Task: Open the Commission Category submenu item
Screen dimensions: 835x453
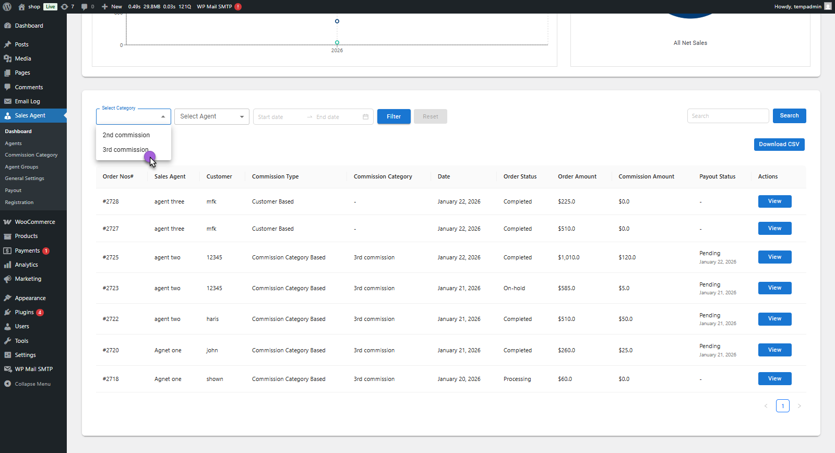Action: click(x=31, y=155)
